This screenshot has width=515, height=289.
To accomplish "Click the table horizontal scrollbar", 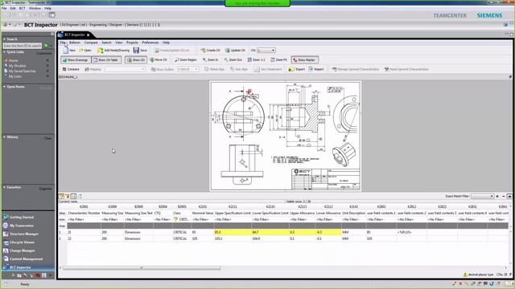I will pyautogui.click(x=142, y=268).
